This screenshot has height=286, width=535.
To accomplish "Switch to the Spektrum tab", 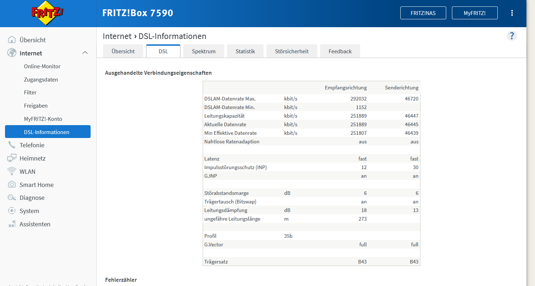I will click(204, 51).
